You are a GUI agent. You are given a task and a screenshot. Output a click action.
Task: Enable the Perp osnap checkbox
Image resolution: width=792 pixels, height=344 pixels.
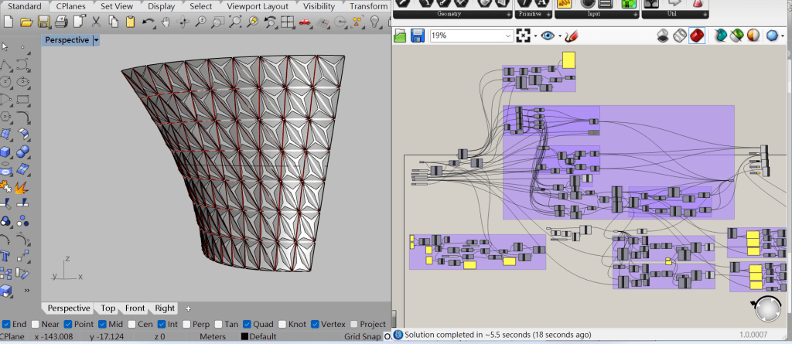(x=186, y=325)
